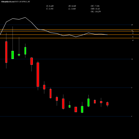Click the peak of the white indicator line
139x139 pixels.
pyautogui.click(x=25, y=18)
